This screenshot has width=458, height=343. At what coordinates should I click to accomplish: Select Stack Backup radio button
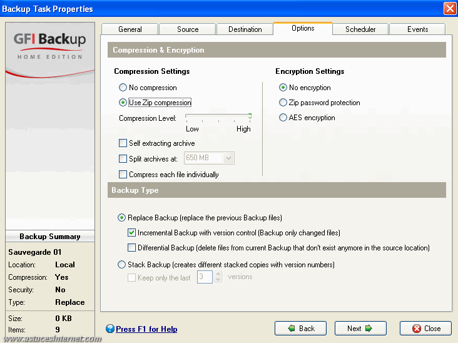(121, 264)
